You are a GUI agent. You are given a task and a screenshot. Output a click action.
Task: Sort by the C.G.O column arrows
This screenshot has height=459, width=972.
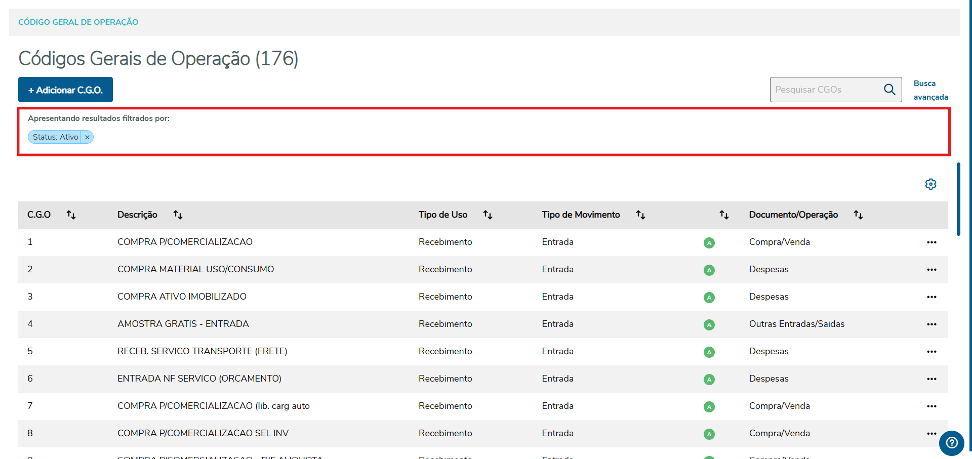tap(71, 215)
